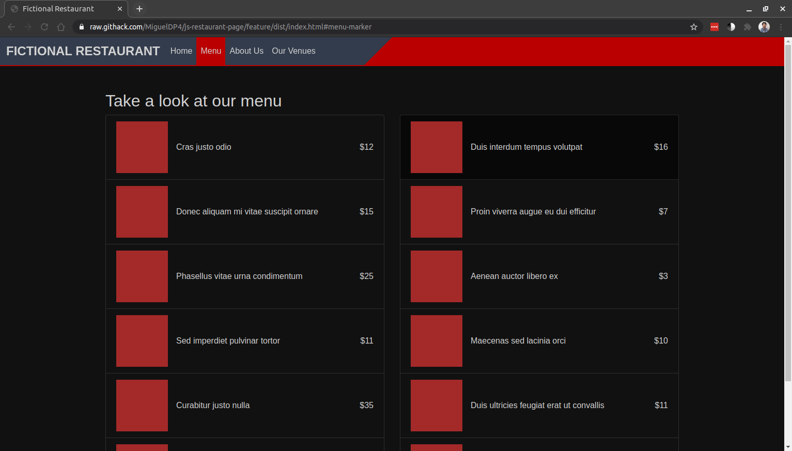Select 'Aenean auctor libero ex' text
This screenshot has height=451, width=792.
pyautogui.click(x=514, y=276)
